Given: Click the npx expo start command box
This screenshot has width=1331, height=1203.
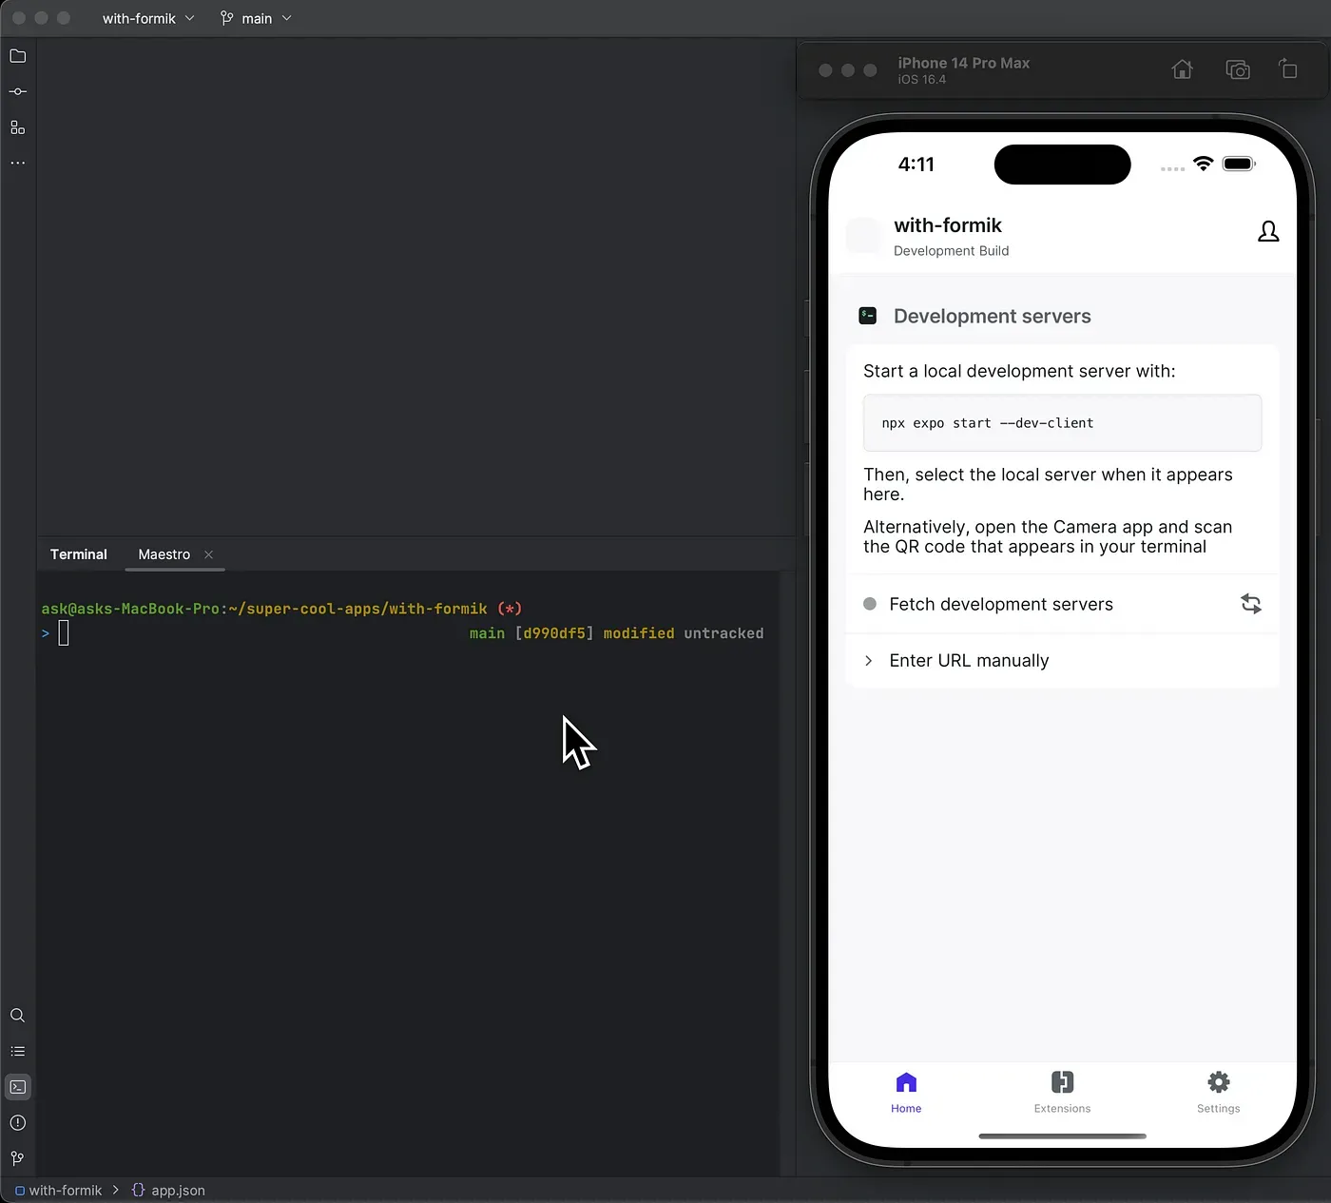Looking at the screenshot, I should coord(1062,423).
